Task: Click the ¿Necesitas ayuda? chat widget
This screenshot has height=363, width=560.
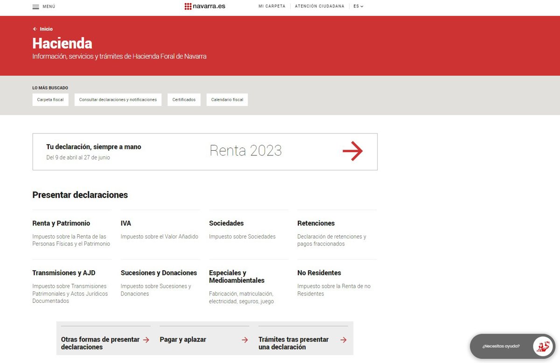Action: coord(501,347)
